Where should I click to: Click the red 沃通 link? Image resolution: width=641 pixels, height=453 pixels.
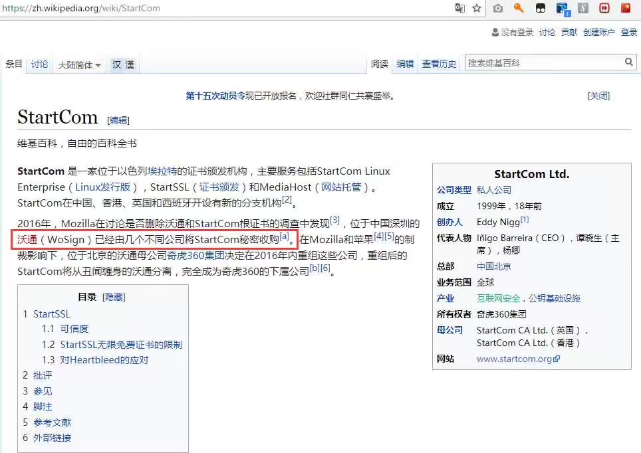coord(27,239)
